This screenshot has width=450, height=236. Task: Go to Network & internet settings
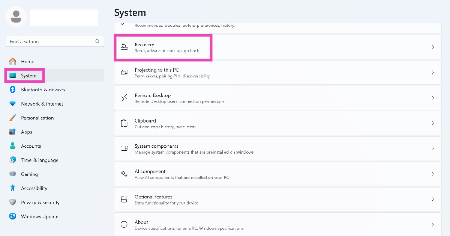coord(42,104)
